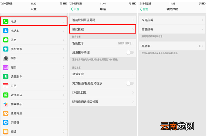The image size is (207, 136).
Task: Open the 浏览器 row label
Action: pos(15,122)
